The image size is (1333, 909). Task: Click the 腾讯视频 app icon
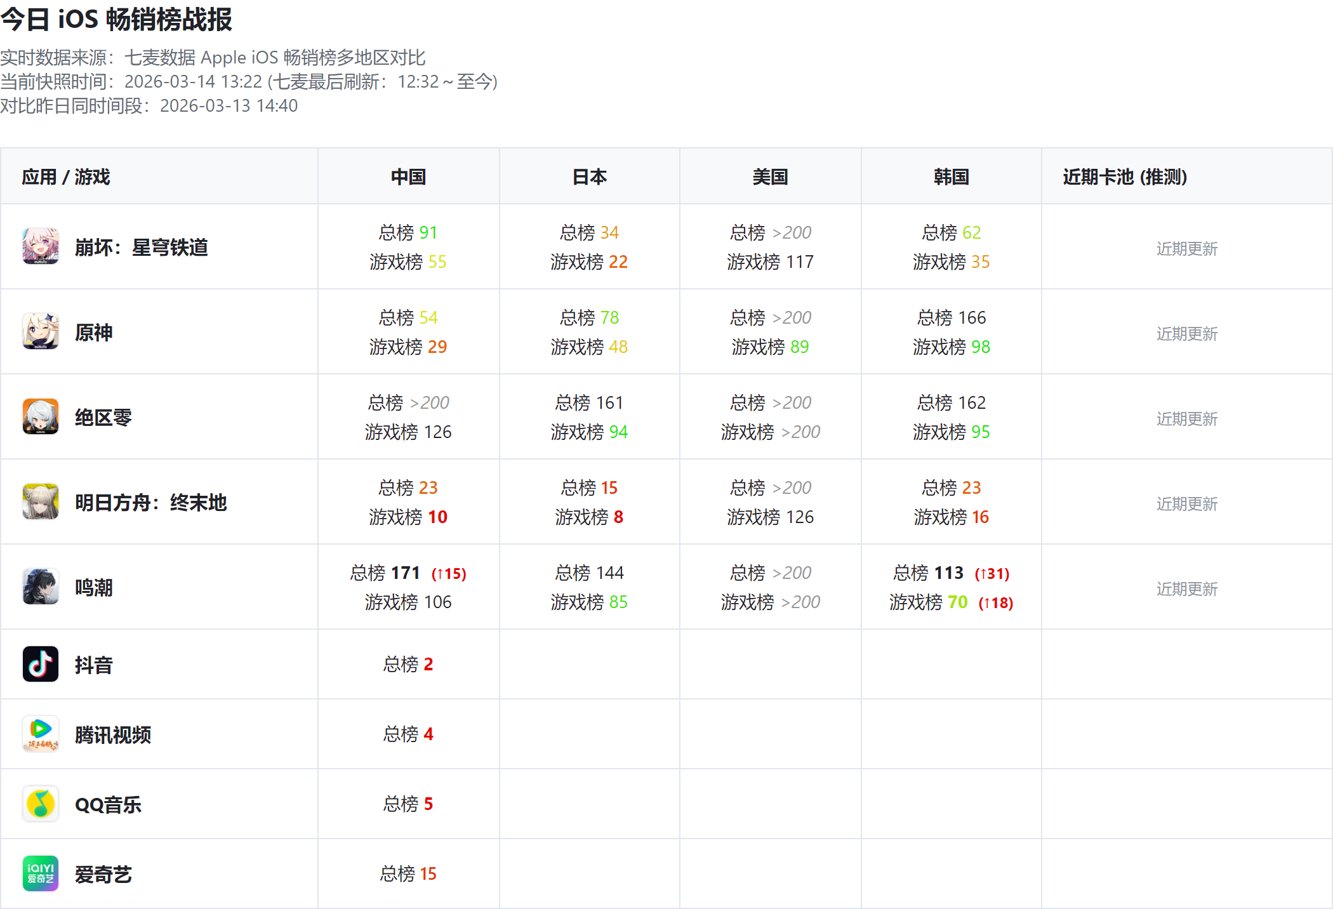41,734
